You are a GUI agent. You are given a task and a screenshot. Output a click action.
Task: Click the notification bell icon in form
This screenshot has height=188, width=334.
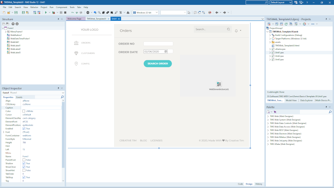(x=236, y=31)
